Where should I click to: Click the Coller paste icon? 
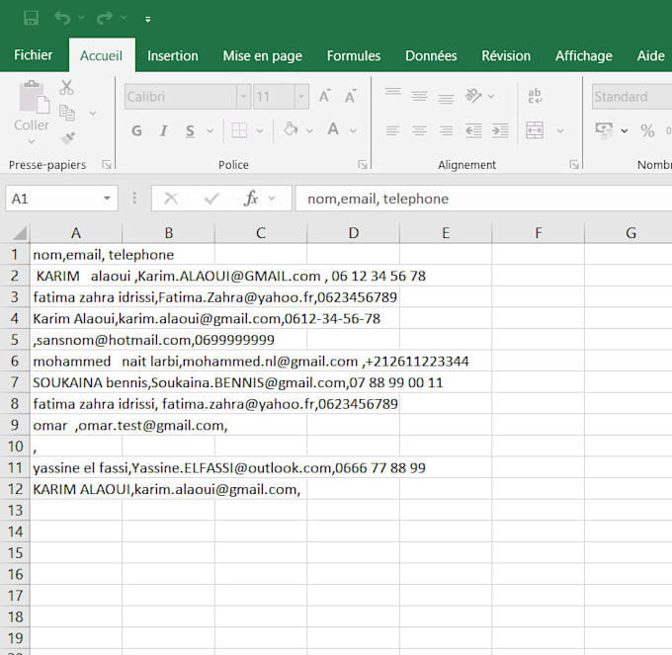[34, 97]
